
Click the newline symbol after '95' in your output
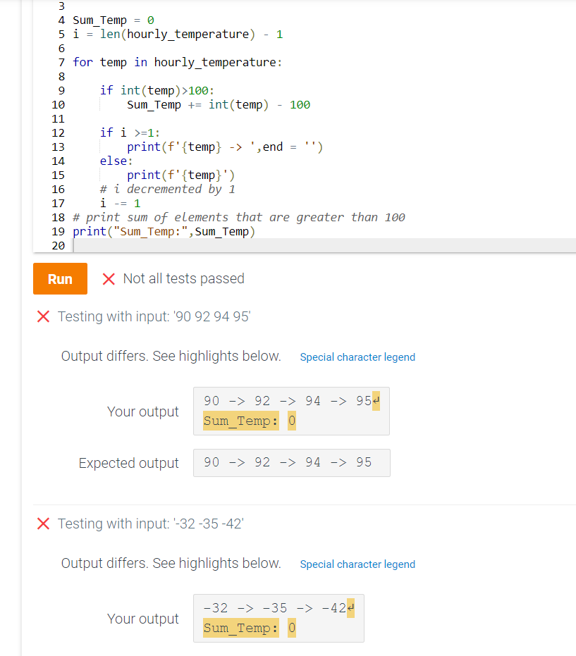click(x=374, y=400)
